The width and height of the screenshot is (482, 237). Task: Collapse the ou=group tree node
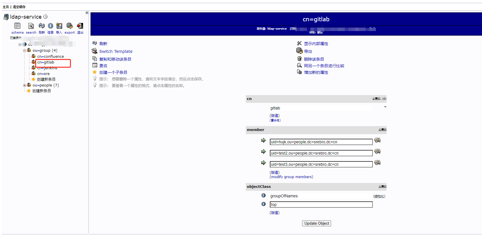[24, 51]
